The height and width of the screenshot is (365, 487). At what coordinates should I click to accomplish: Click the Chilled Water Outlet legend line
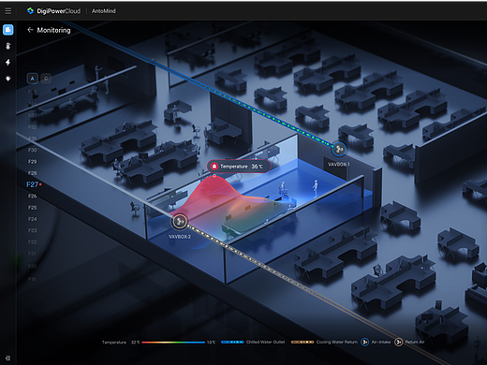232,343
